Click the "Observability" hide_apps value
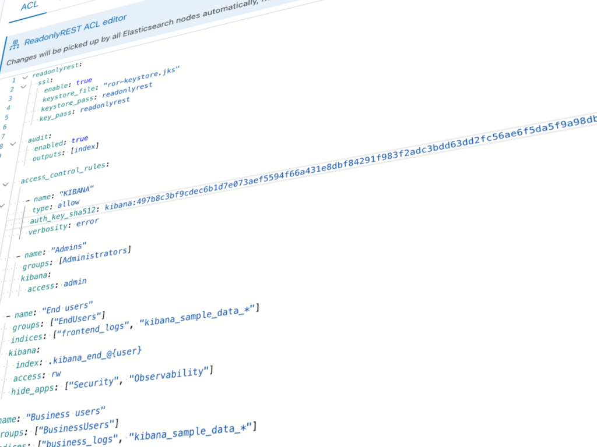Screen dimensions: 597x447 [171, 374]
